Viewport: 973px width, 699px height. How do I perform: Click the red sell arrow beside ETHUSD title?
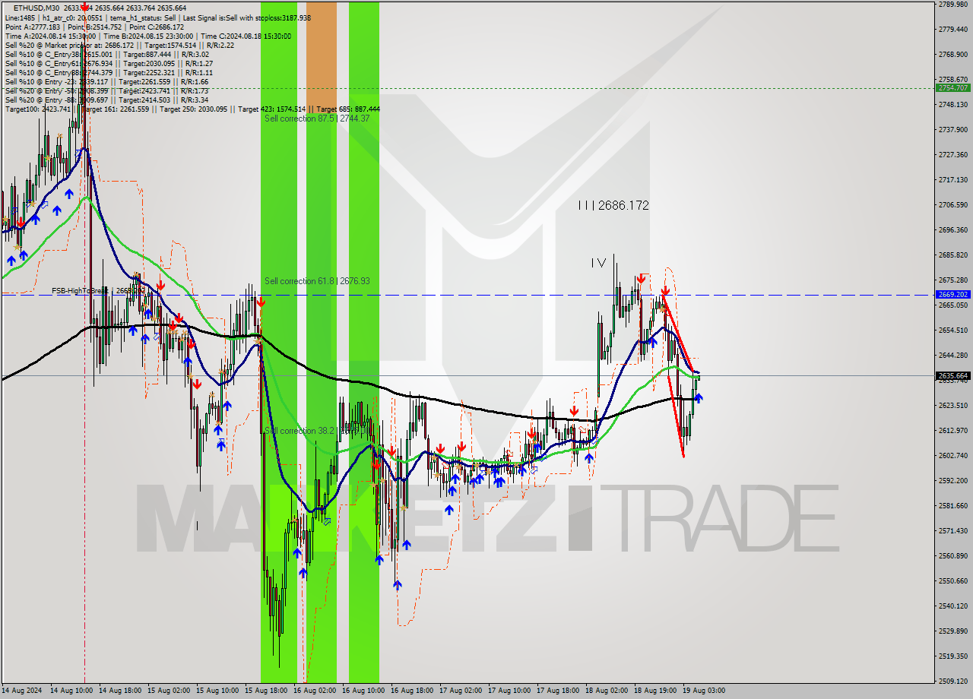[x=84, y=8]
